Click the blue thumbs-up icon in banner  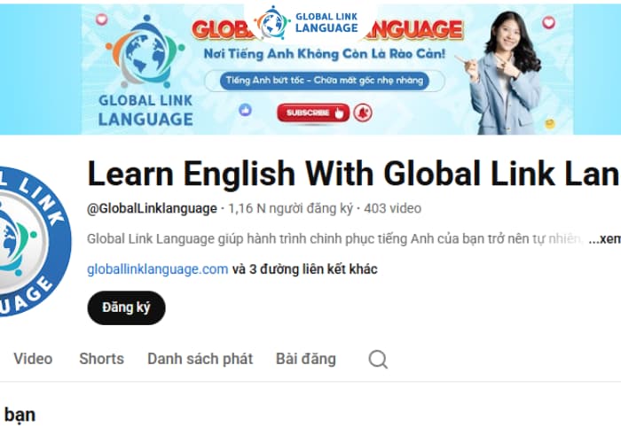click(x=245, y=110)
